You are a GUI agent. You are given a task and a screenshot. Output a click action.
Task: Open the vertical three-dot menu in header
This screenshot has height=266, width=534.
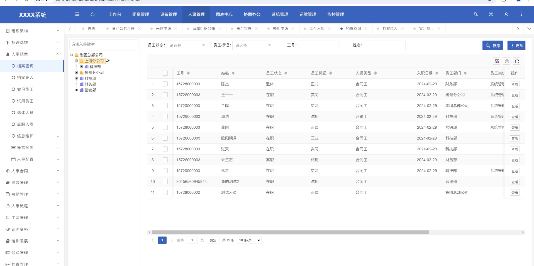(521, 14)
